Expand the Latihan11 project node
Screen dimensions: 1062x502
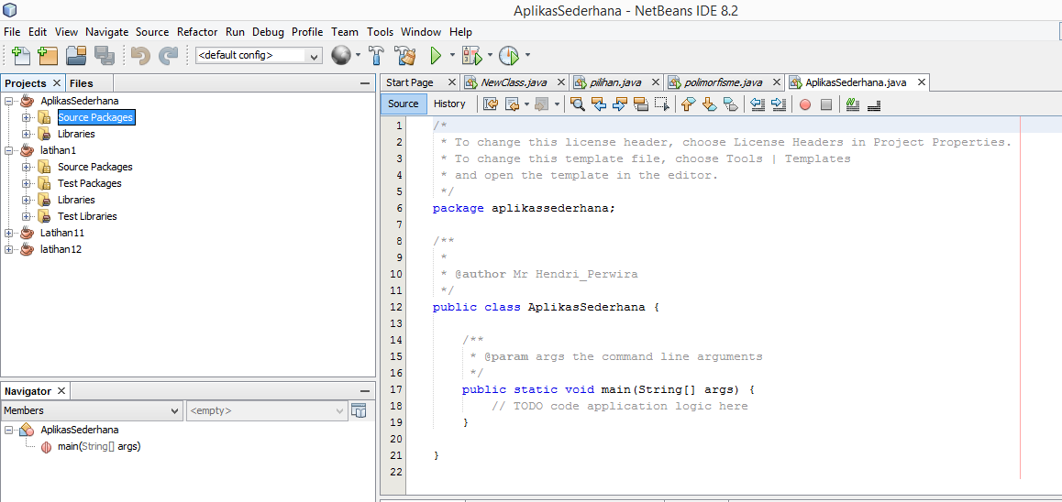[9, 233]
